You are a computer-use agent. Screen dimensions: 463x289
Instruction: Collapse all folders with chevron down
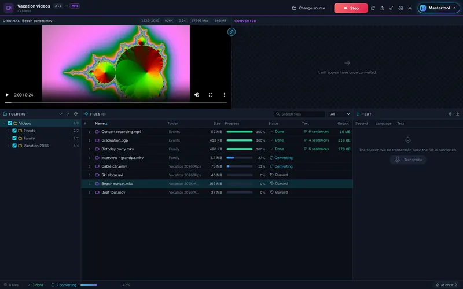pos(61,114)
